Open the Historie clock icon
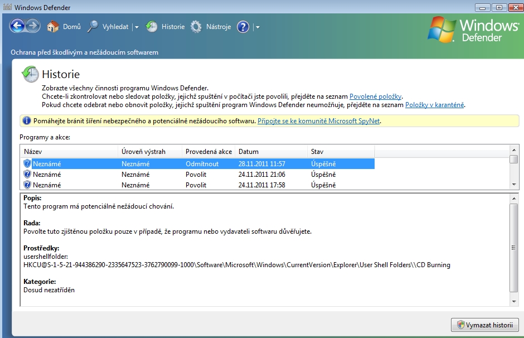This screenshot has width=524, height=338. point(152,27)
